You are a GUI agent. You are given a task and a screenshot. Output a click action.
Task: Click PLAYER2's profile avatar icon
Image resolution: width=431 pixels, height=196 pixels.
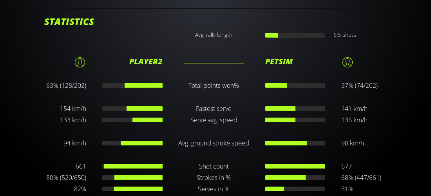click(80, 62)
